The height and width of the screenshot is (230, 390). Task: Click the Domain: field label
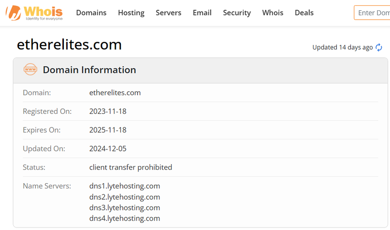click(x=37, y=93)
